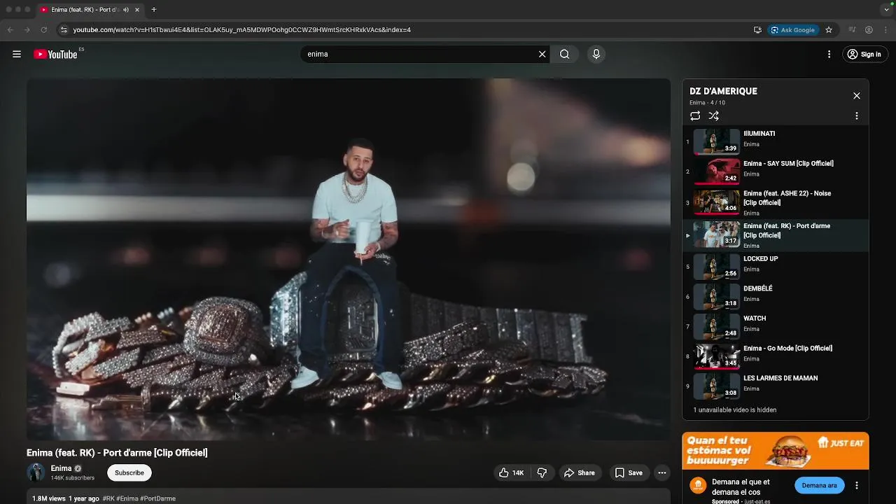Like the video with 14K thumbs up
Screen dimensions: 896x504
511,472
